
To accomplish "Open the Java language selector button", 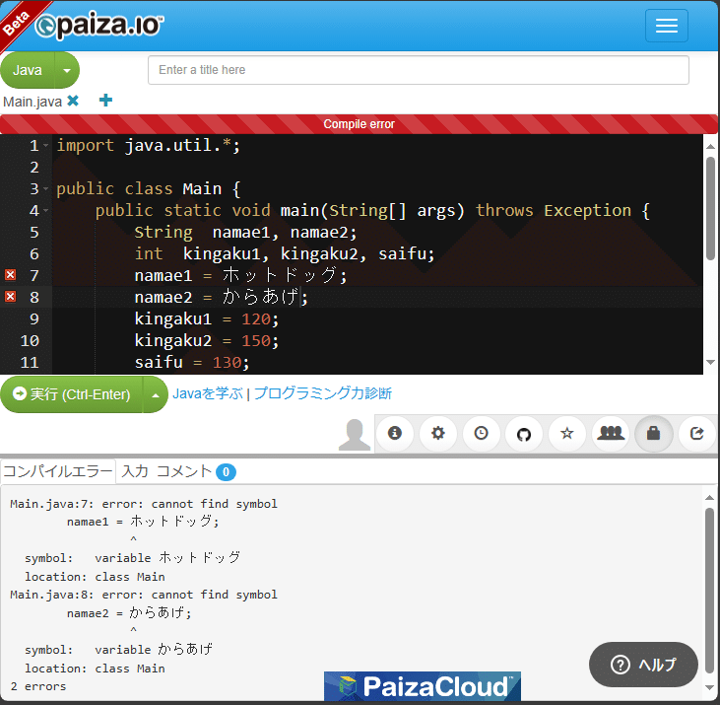I will click(x=28, y=70).
